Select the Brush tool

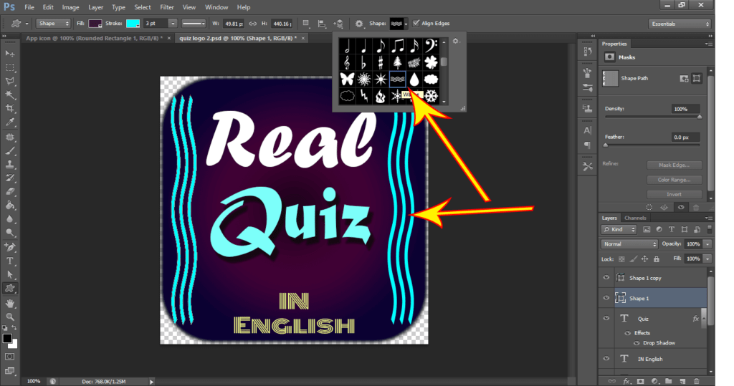[10, 151]
